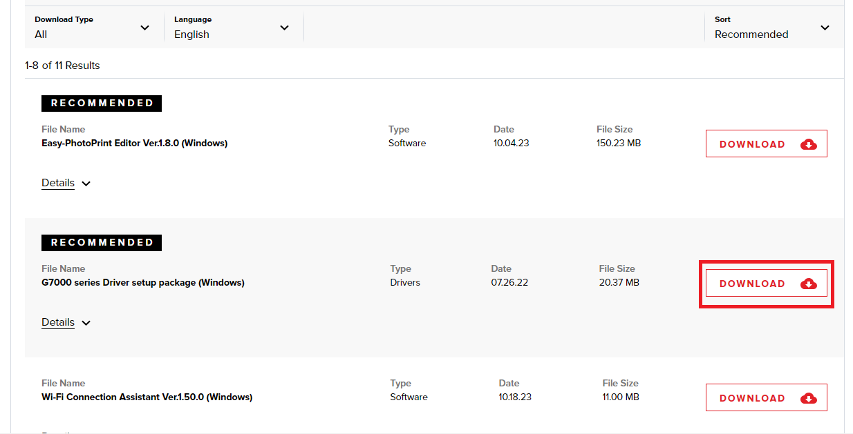Click the Recommended badge above Easy-PhotoPrint Editor
Viewport: 853px width, 434px height.
[102, 103]
